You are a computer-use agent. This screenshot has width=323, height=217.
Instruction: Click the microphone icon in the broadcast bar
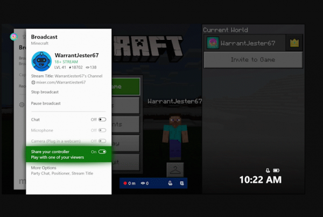click(170, 183)
